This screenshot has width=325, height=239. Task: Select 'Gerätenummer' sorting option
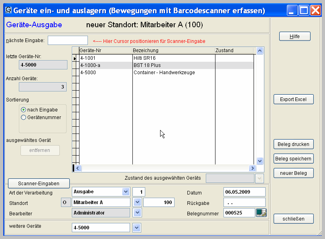pyautogui.click(x=23, y=117)
